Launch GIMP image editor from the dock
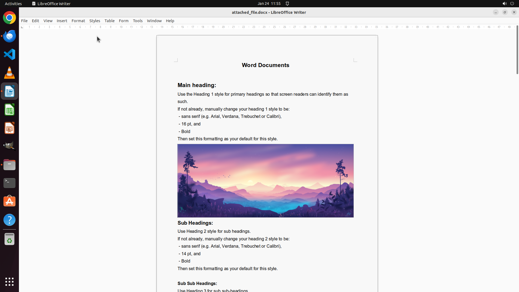 9,146
